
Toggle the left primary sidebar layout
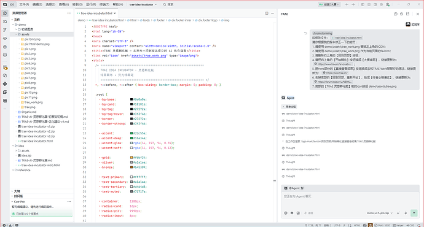click(x=363, y=4)
